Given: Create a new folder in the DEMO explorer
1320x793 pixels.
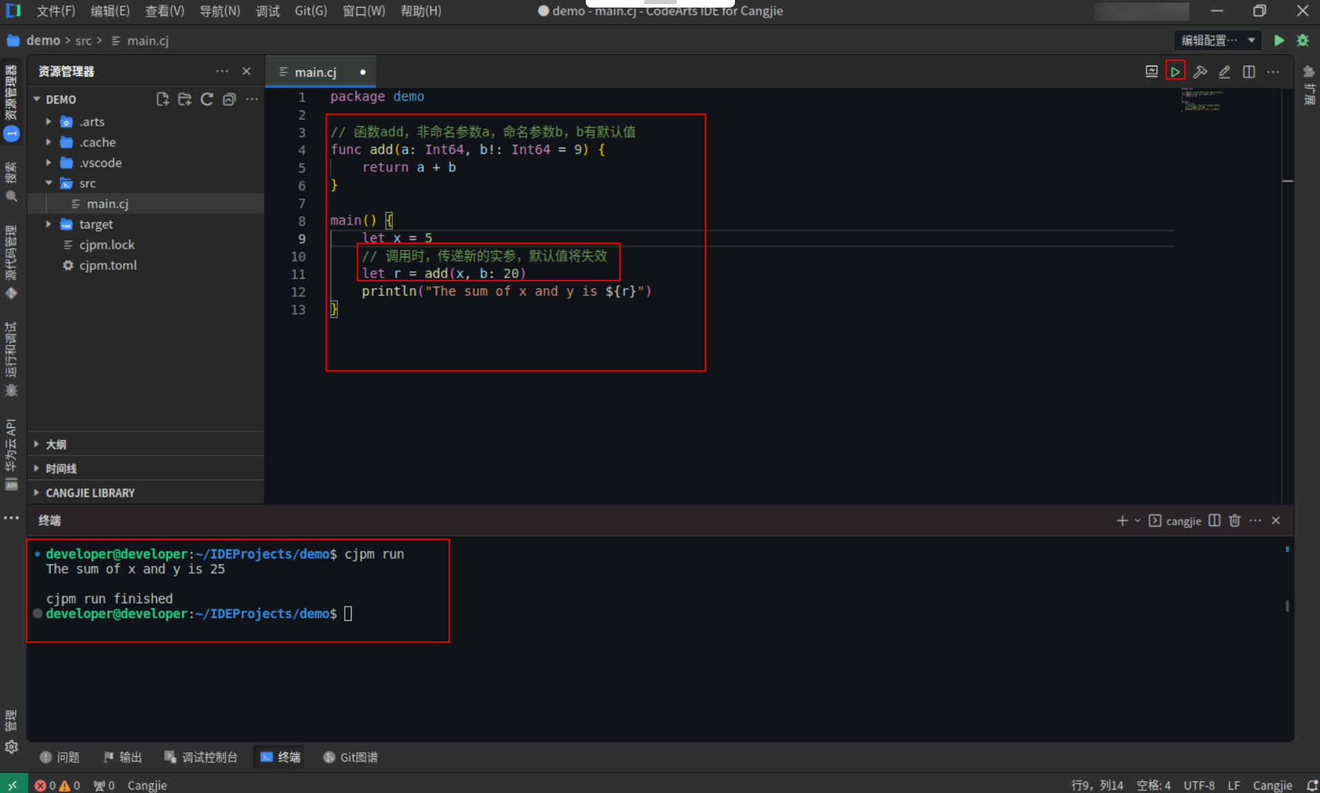Looking at the screenshot, I should (184, 99).
